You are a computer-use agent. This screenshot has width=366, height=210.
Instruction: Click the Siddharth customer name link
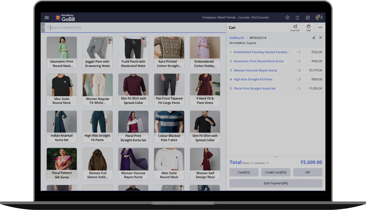pos(237,38)
